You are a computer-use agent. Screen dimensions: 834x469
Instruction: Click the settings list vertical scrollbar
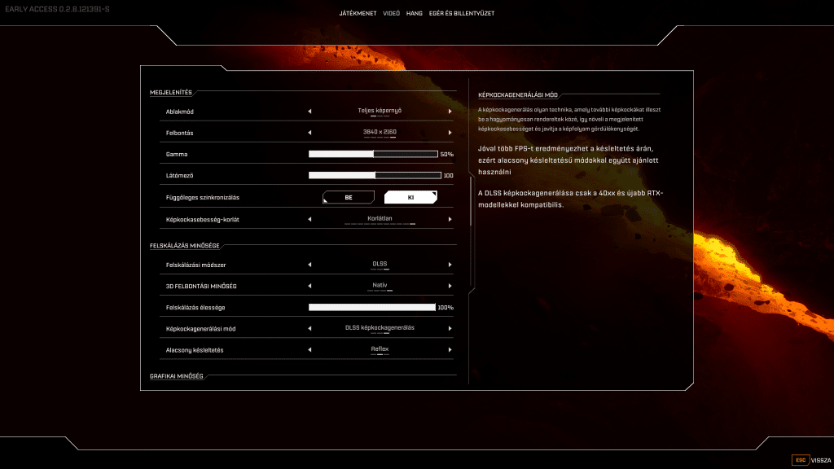point(471,201)
